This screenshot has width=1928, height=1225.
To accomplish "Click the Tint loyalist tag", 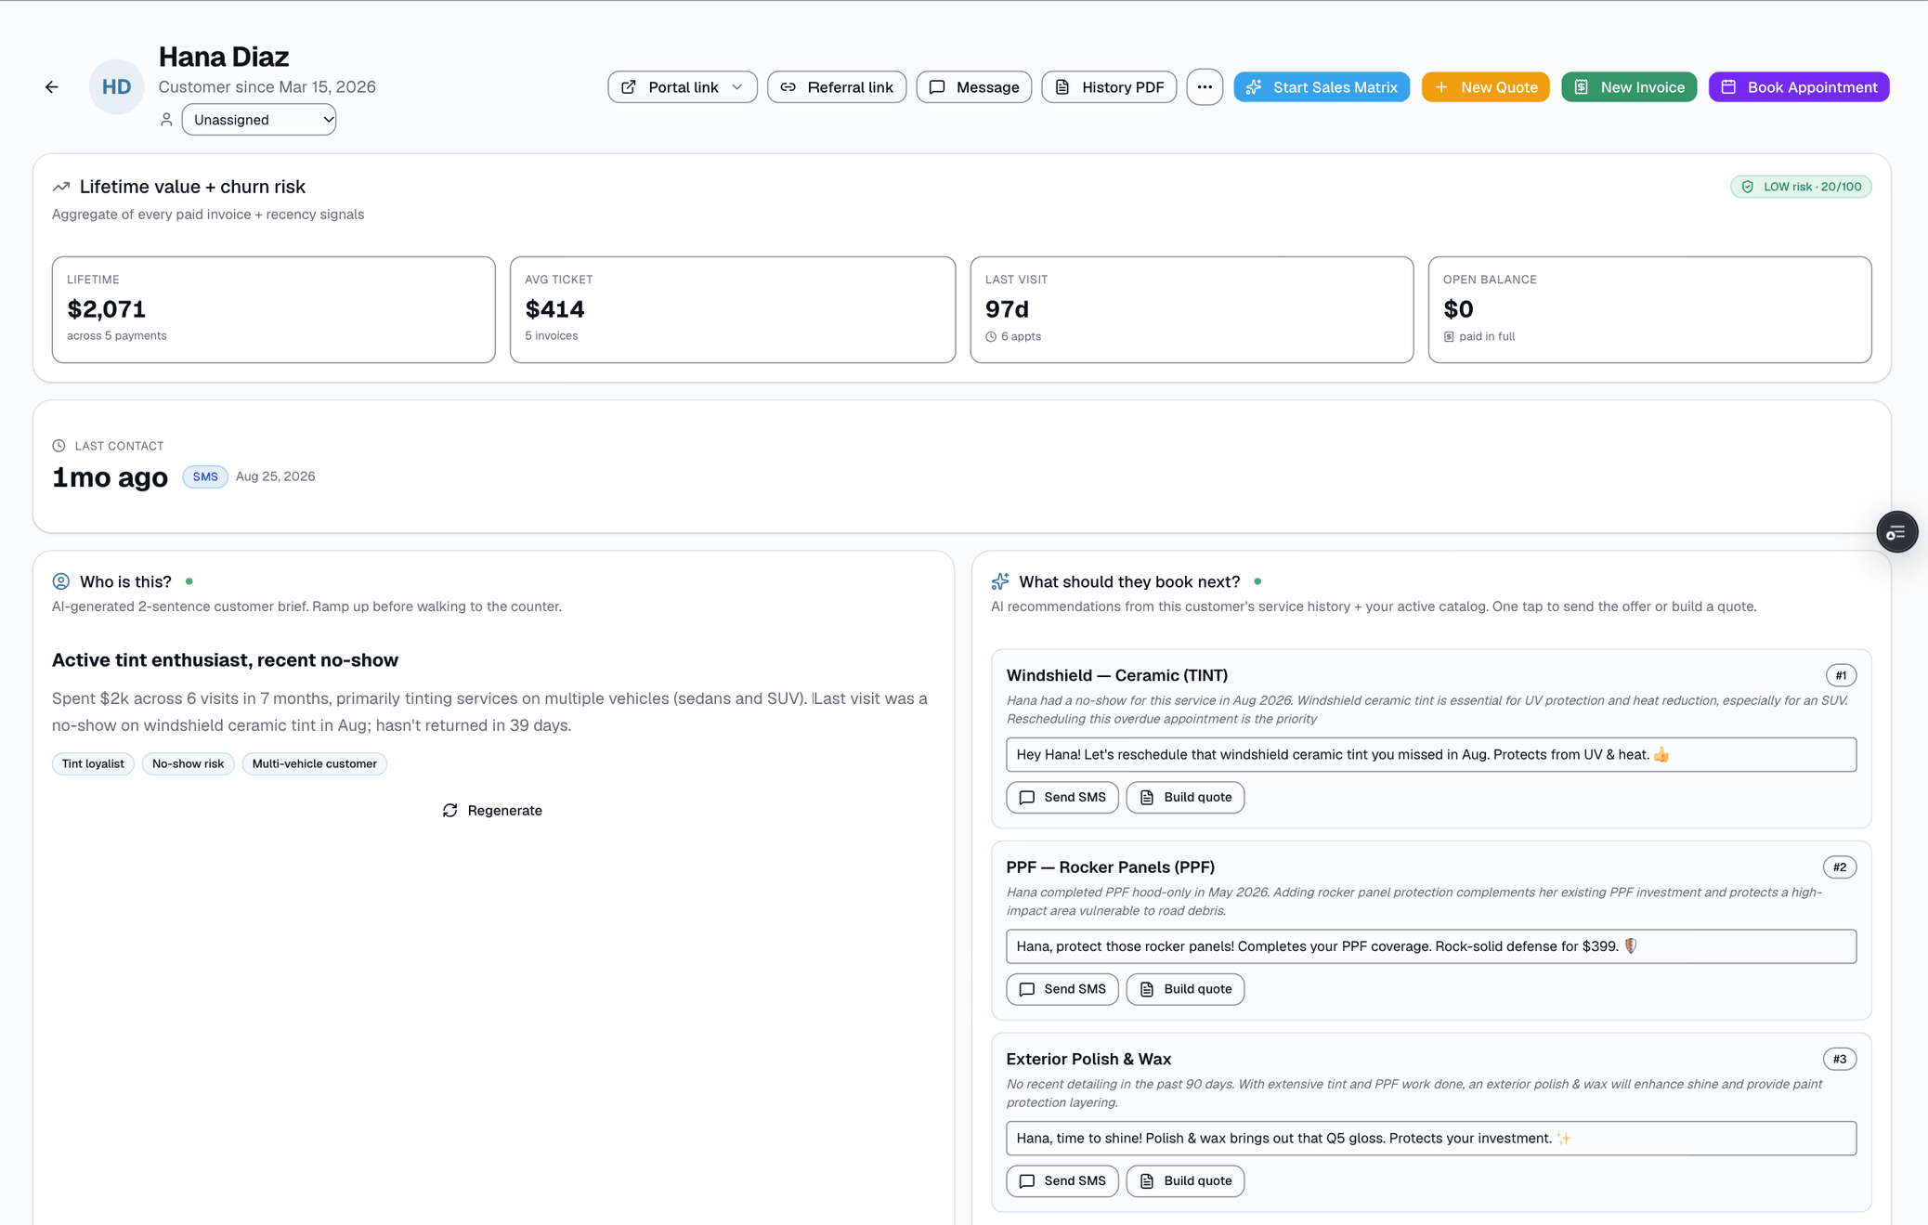I will coord(93,763).
